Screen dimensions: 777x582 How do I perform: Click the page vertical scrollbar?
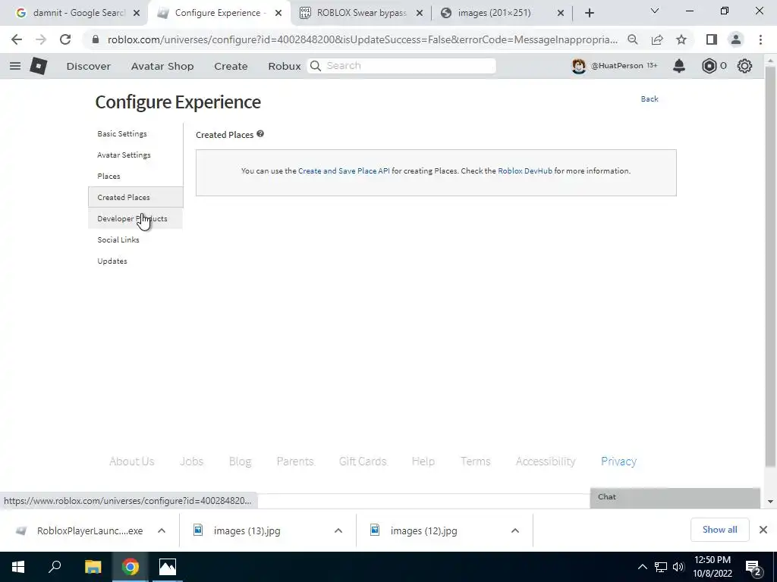[770, 268]
